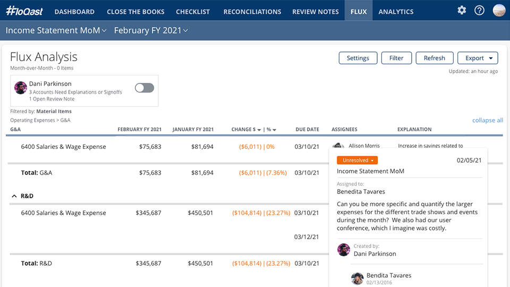The width and height of the screenshot is (510, 287).
Task: Click Allison Morris assignee avatar
Action: tap(338, 147)
